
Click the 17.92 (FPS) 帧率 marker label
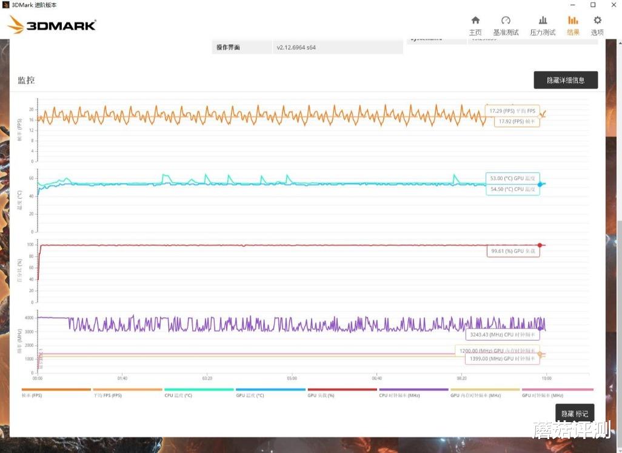click(x=517, y=121)
